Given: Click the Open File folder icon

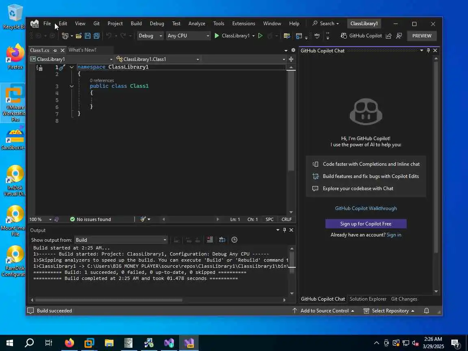Looking at the screenshot, I should pyautogui.click(x=79, y=36).
